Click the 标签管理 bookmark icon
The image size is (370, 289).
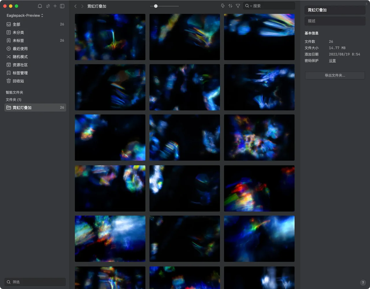point(9,73)
